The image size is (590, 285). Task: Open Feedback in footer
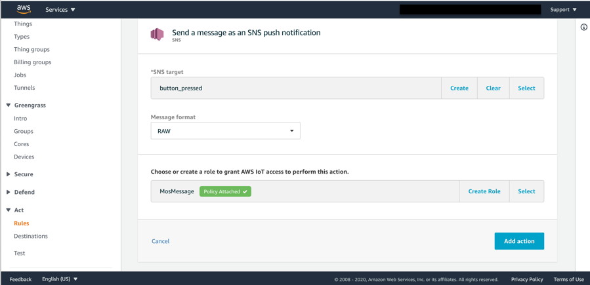click(21, 279)
